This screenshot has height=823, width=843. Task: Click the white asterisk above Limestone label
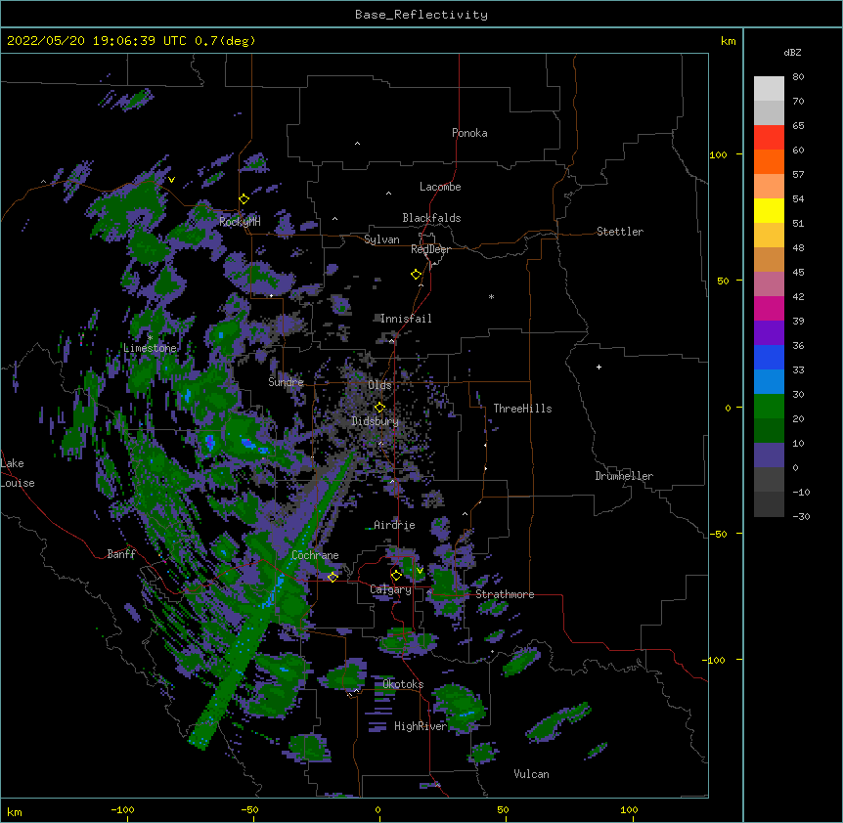click(x=150, y=338)
